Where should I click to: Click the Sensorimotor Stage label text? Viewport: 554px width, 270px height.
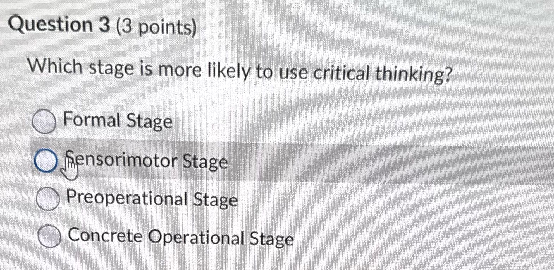coord(146,162)
